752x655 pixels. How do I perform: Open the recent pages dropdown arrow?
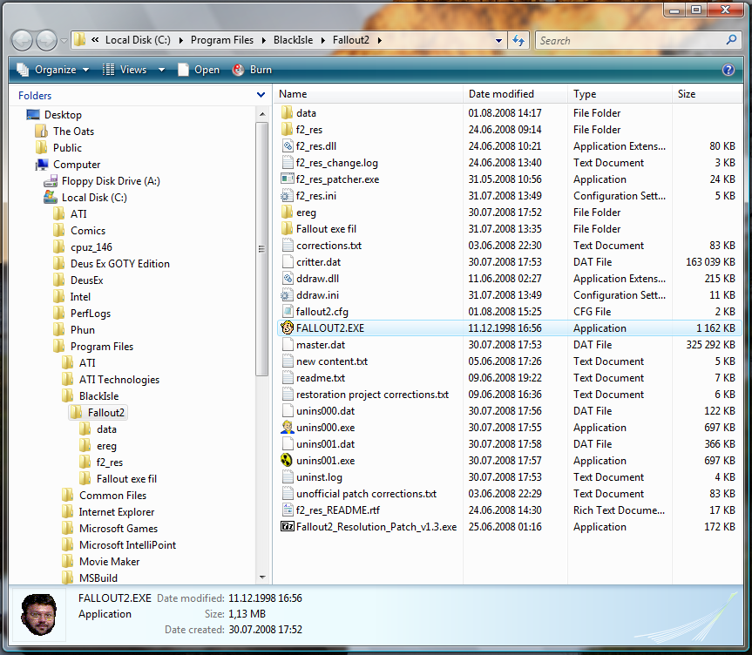pyautogui.click(x=64, y=41)
